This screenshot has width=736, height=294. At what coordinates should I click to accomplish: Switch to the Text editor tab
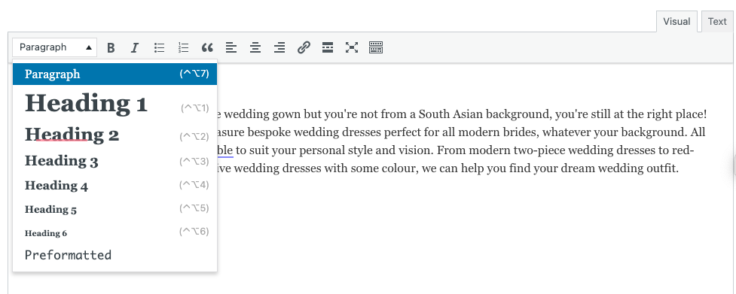coord(717,22)
